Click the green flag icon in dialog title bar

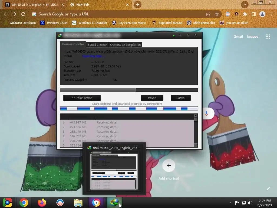(174, 36)
